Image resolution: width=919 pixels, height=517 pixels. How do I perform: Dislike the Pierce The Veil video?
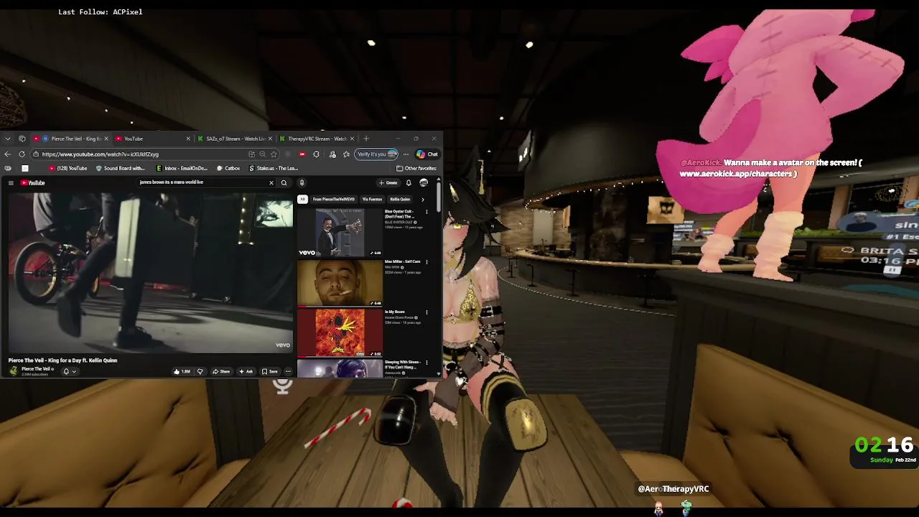pos(200,371)
